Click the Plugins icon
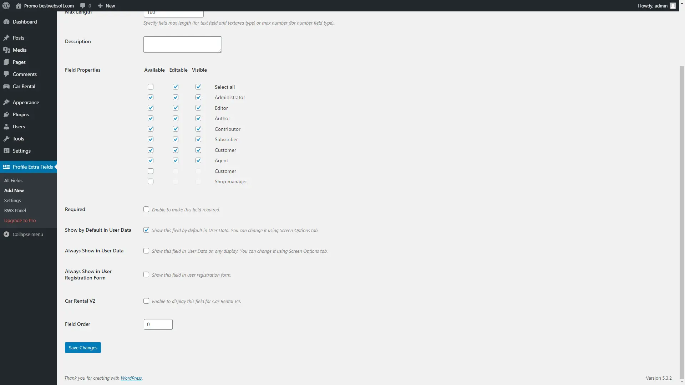Screen dimensions: 685x385 7,114
